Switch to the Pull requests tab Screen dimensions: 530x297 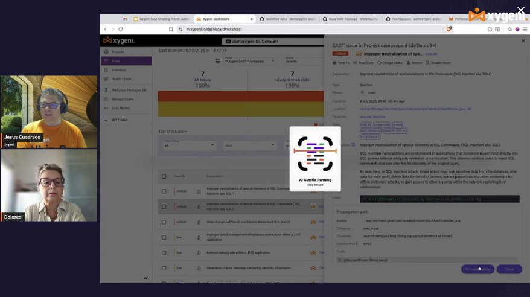click(x=414, y=19)
